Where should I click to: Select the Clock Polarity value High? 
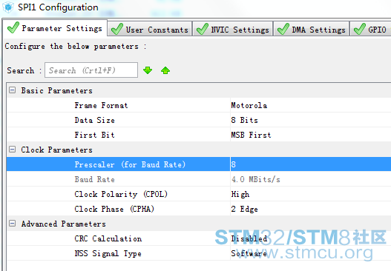(240, 194)
